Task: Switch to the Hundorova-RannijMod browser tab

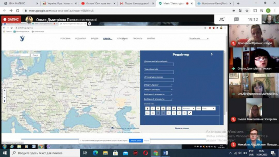Action: point(214,3)
